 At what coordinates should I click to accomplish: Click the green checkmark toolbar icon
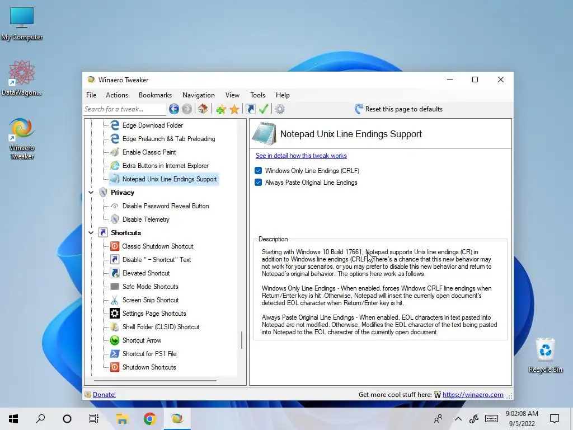coord(264,109)
